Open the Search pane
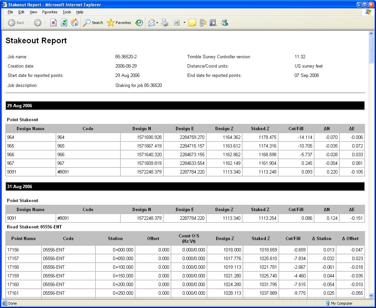Viewport: 376px width, 308px height. pos(93,23)
